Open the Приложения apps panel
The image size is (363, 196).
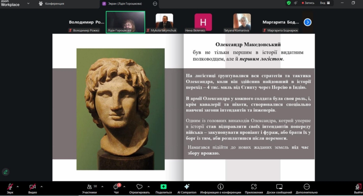coord(254,188)
